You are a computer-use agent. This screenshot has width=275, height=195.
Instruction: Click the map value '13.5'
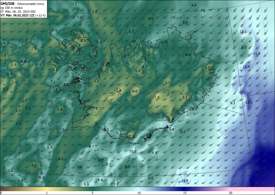[249, 102]
